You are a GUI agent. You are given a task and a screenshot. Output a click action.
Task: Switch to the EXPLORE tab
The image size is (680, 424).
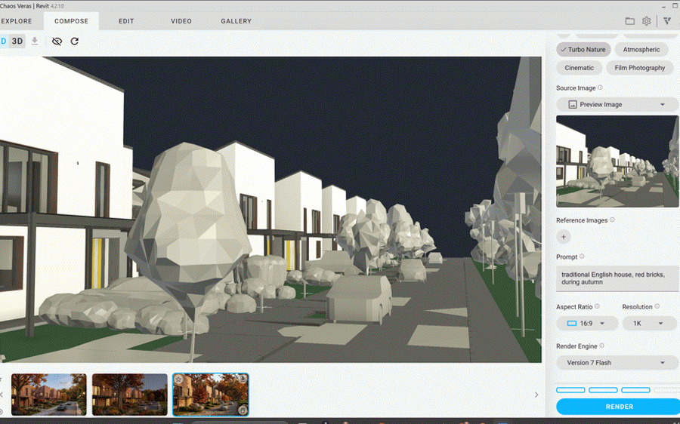(17, 21)
